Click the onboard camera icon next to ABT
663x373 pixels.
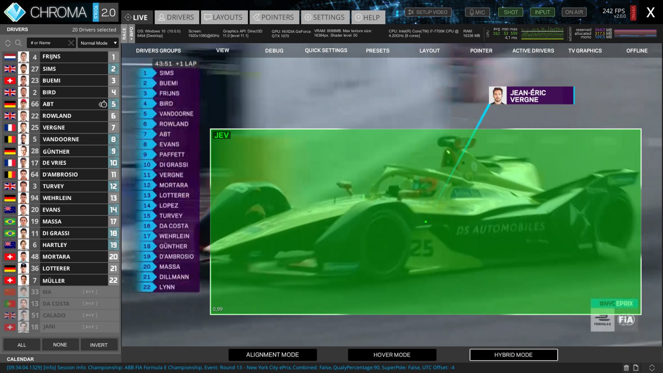pos(103,104)
